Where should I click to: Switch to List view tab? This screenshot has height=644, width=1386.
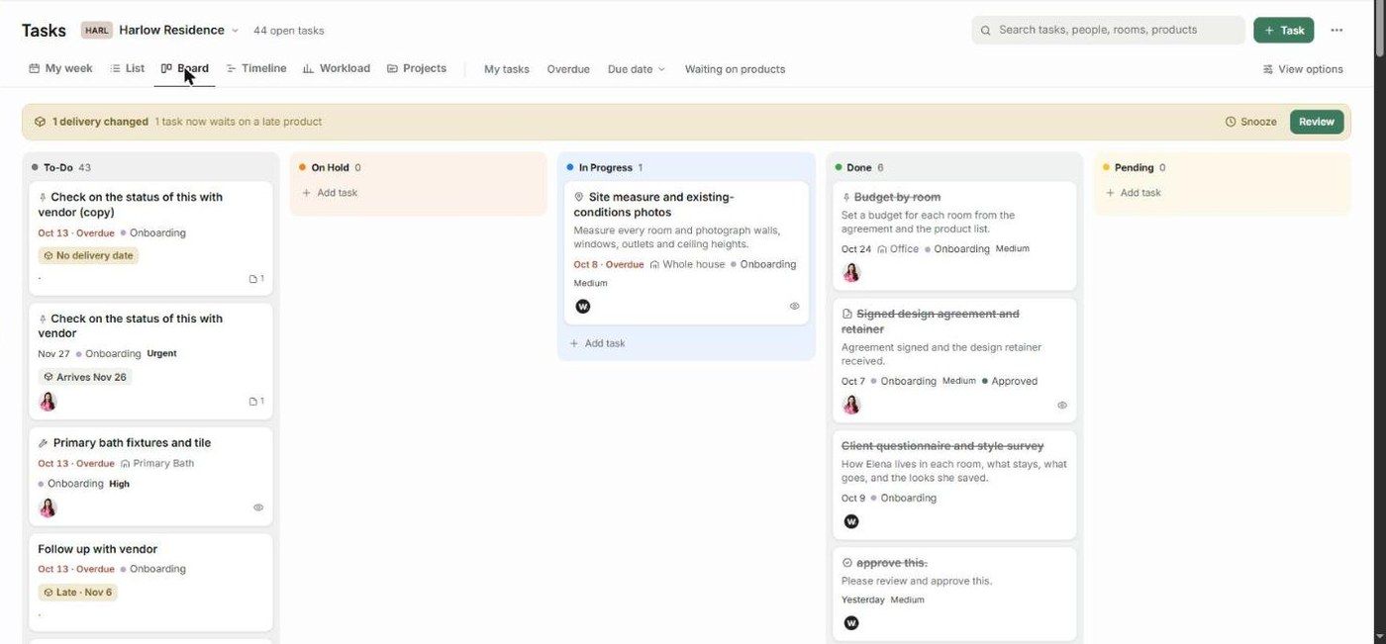pos(127,68)
